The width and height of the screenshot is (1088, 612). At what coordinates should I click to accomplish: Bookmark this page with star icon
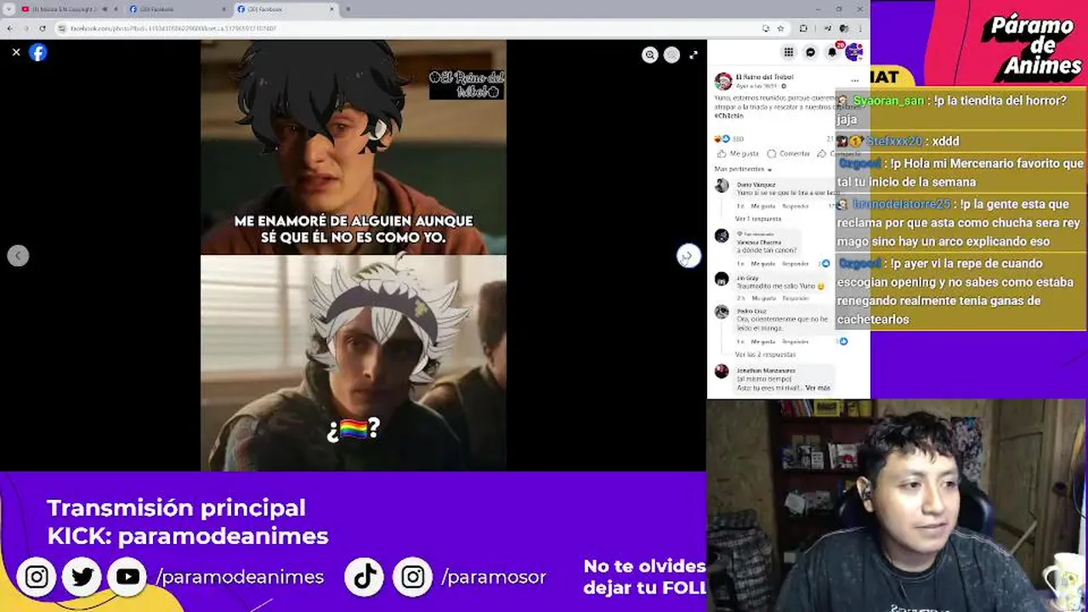click(780, 28)
